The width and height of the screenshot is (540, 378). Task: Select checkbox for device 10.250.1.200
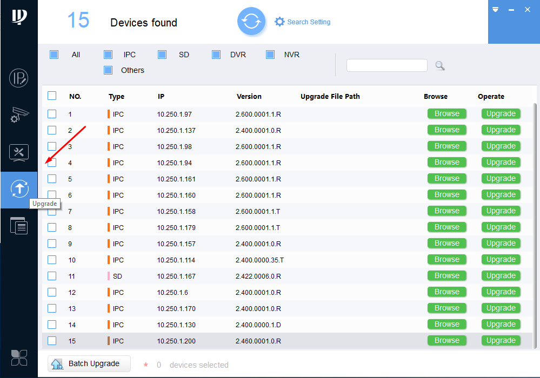point(52,341)
